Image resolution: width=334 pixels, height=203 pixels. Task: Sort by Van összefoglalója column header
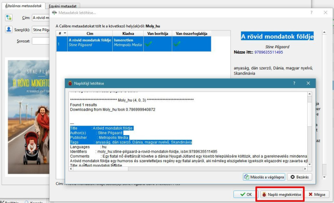click(192, 33)
